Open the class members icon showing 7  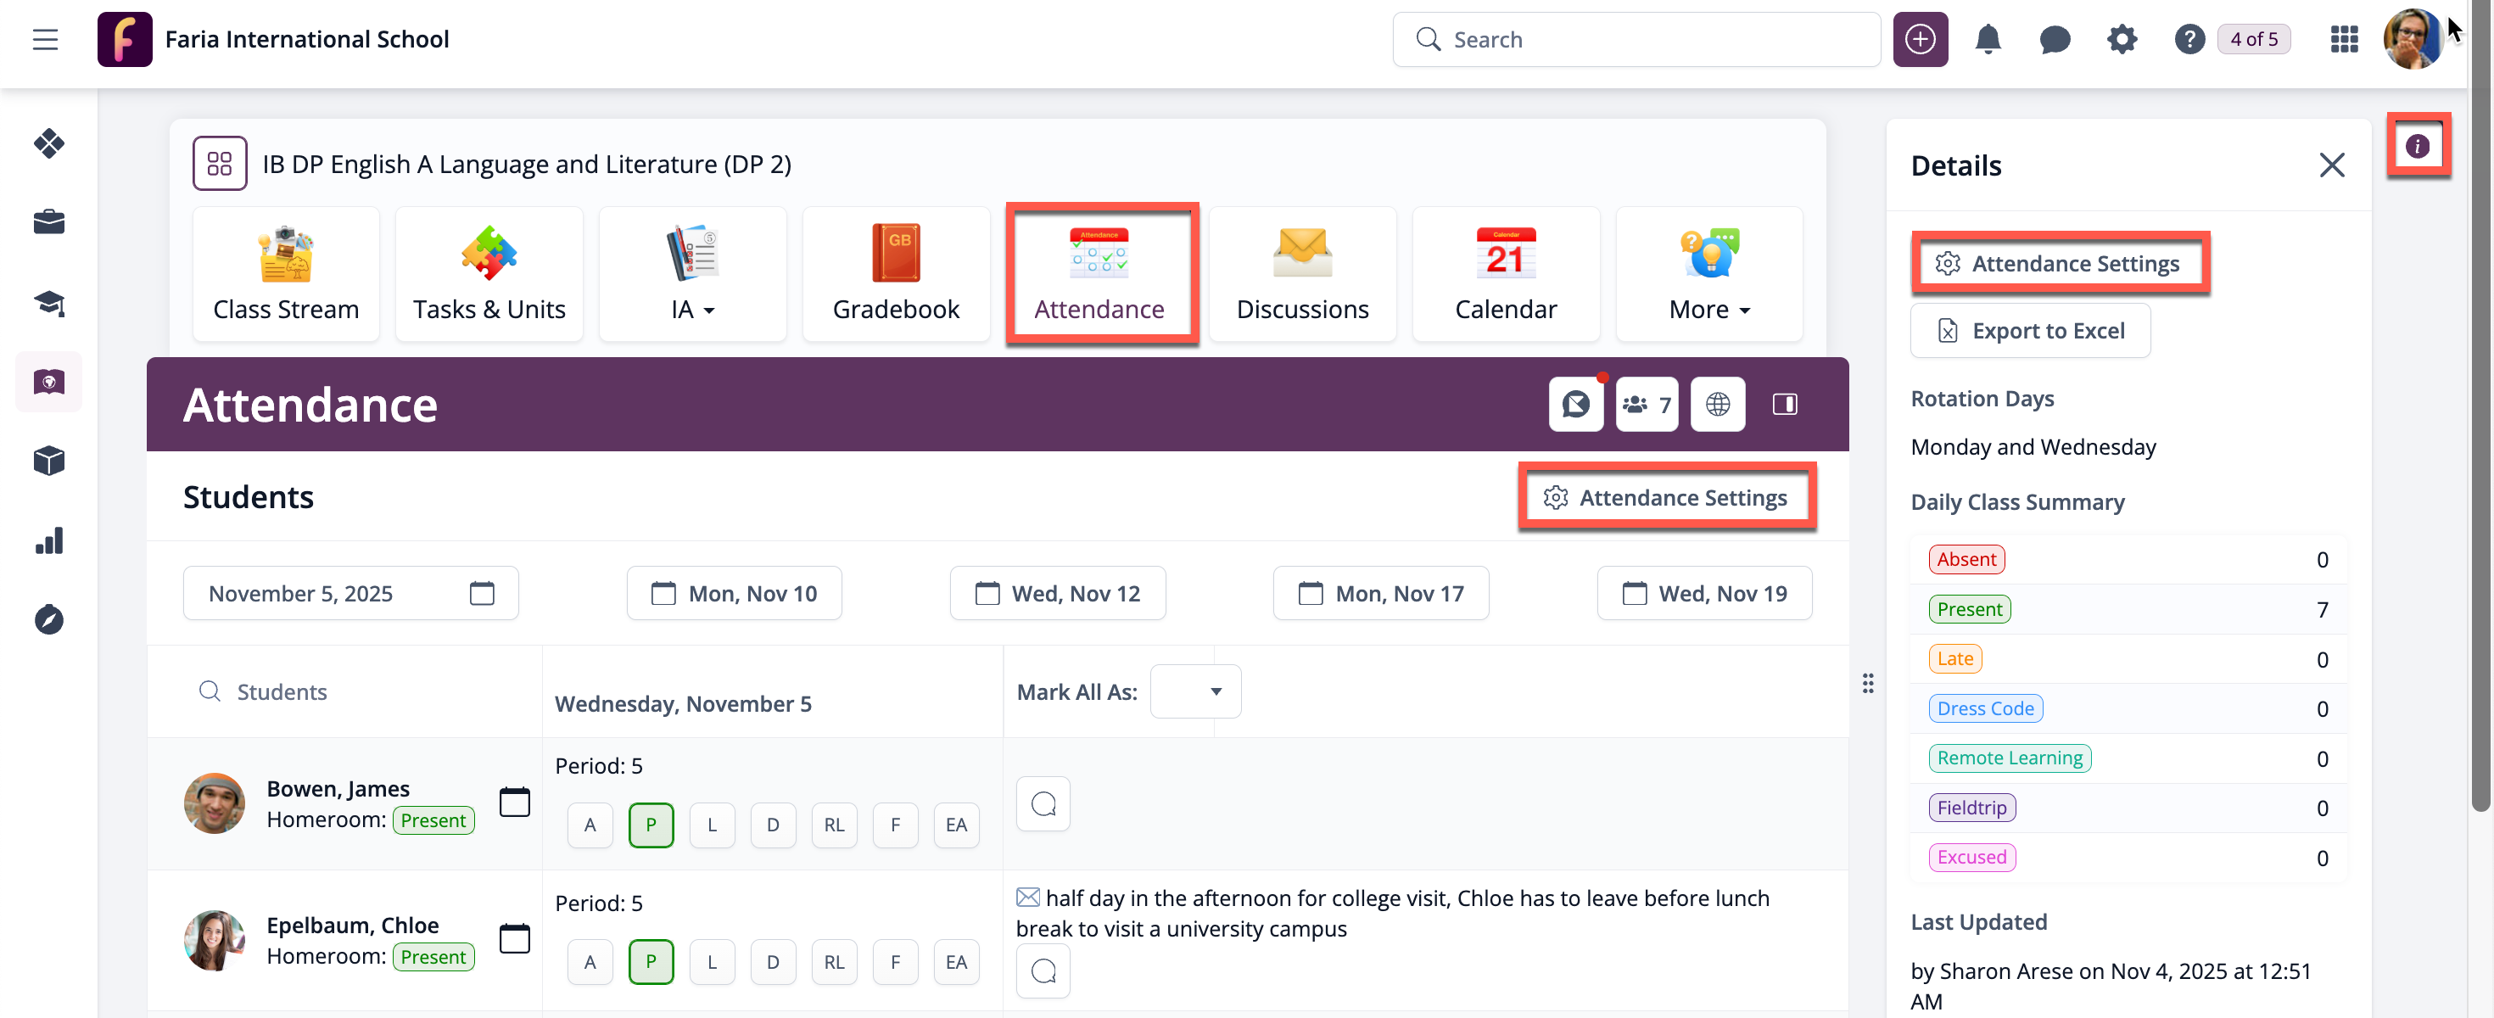[x=1646, y=404]
